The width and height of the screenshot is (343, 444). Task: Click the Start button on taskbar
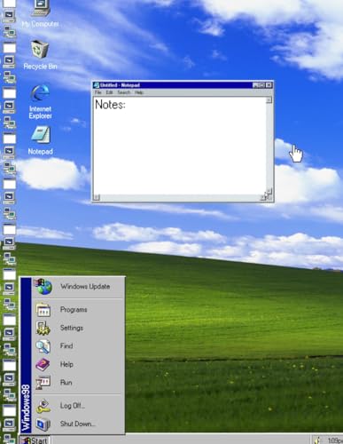click(35, 440)
